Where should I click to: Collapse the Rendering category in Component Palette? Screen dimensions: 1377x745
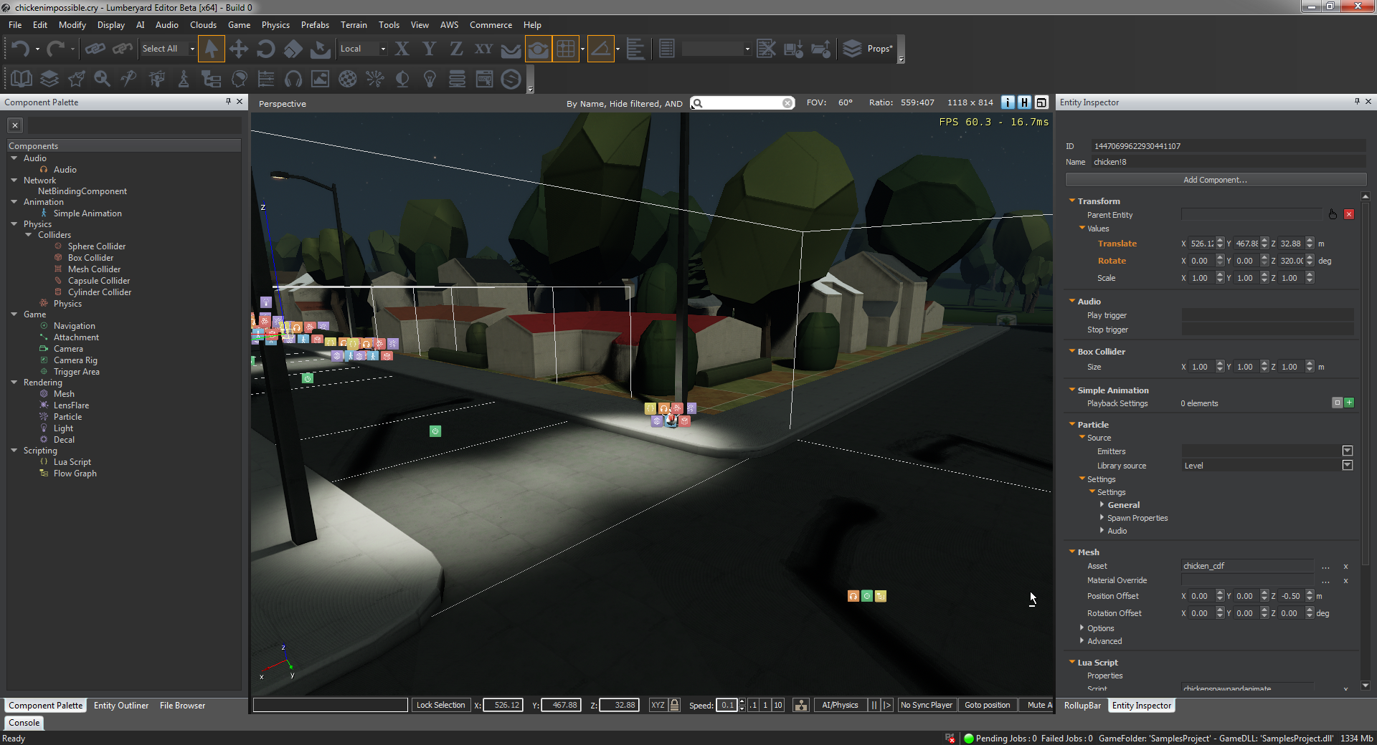point(14,383)
